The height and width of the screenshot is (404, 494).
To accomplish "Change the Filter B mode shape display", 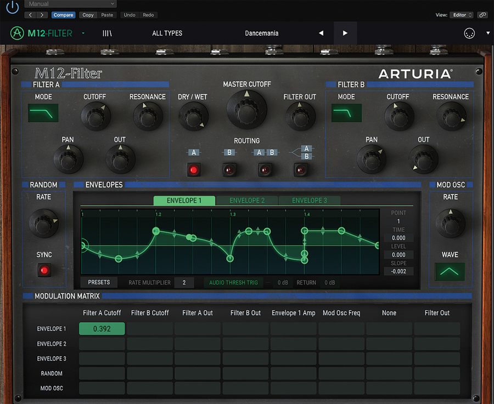I will [346, 113].
